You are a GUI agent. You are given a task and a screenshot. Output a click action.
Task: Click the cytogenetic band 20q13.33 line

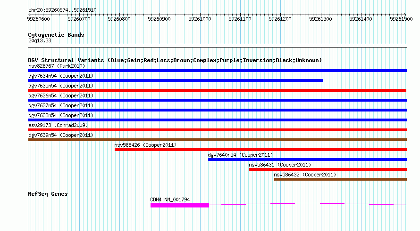tap(217, 46)
